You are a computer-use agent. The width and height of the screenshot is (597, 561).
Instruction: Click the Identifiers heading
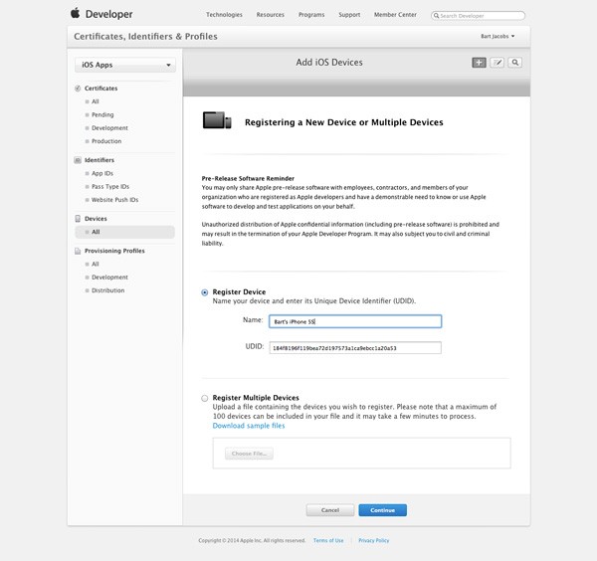(x=99, y=160)
